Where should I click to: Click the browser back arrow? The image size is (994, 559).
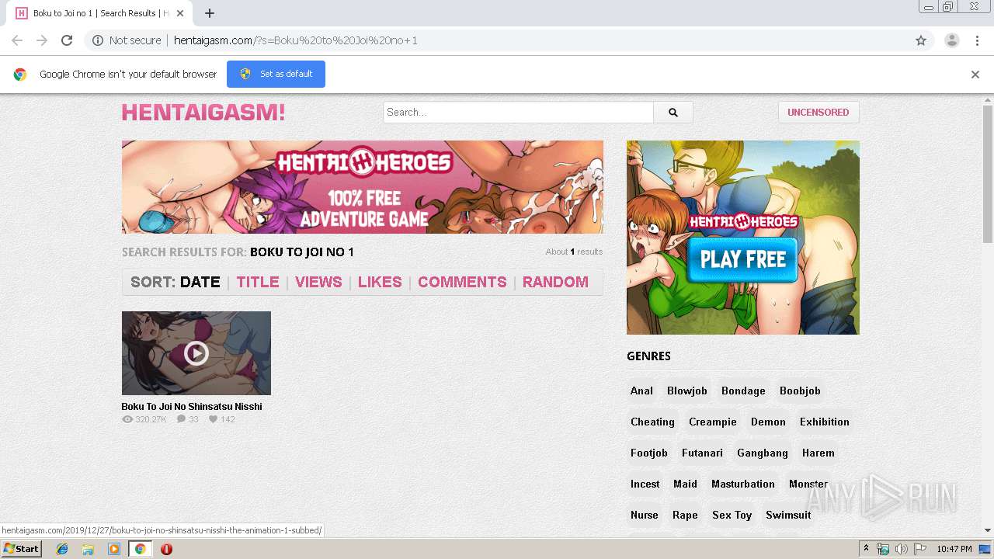[17, 40]
